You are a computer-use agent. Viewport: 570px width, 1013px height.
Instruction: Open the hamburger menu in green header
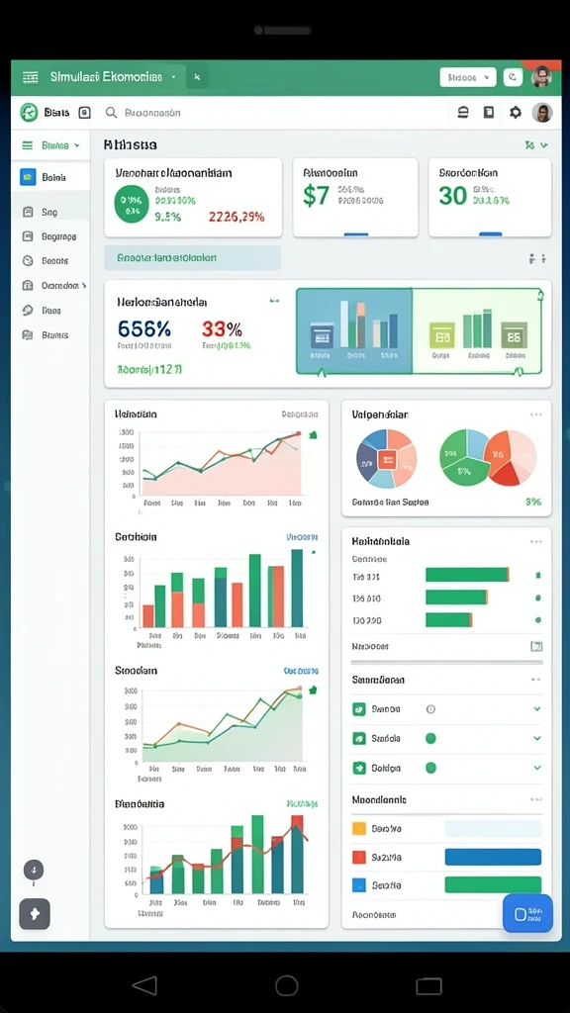30,77
